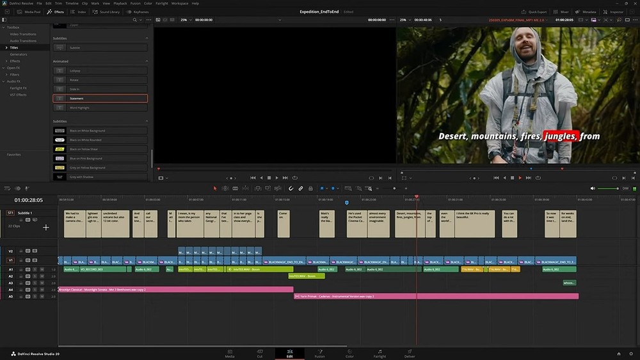This screenshot has height=360, width=640.
Task: Click the search icon in Effects panel
Action: [x=133, y=20]
